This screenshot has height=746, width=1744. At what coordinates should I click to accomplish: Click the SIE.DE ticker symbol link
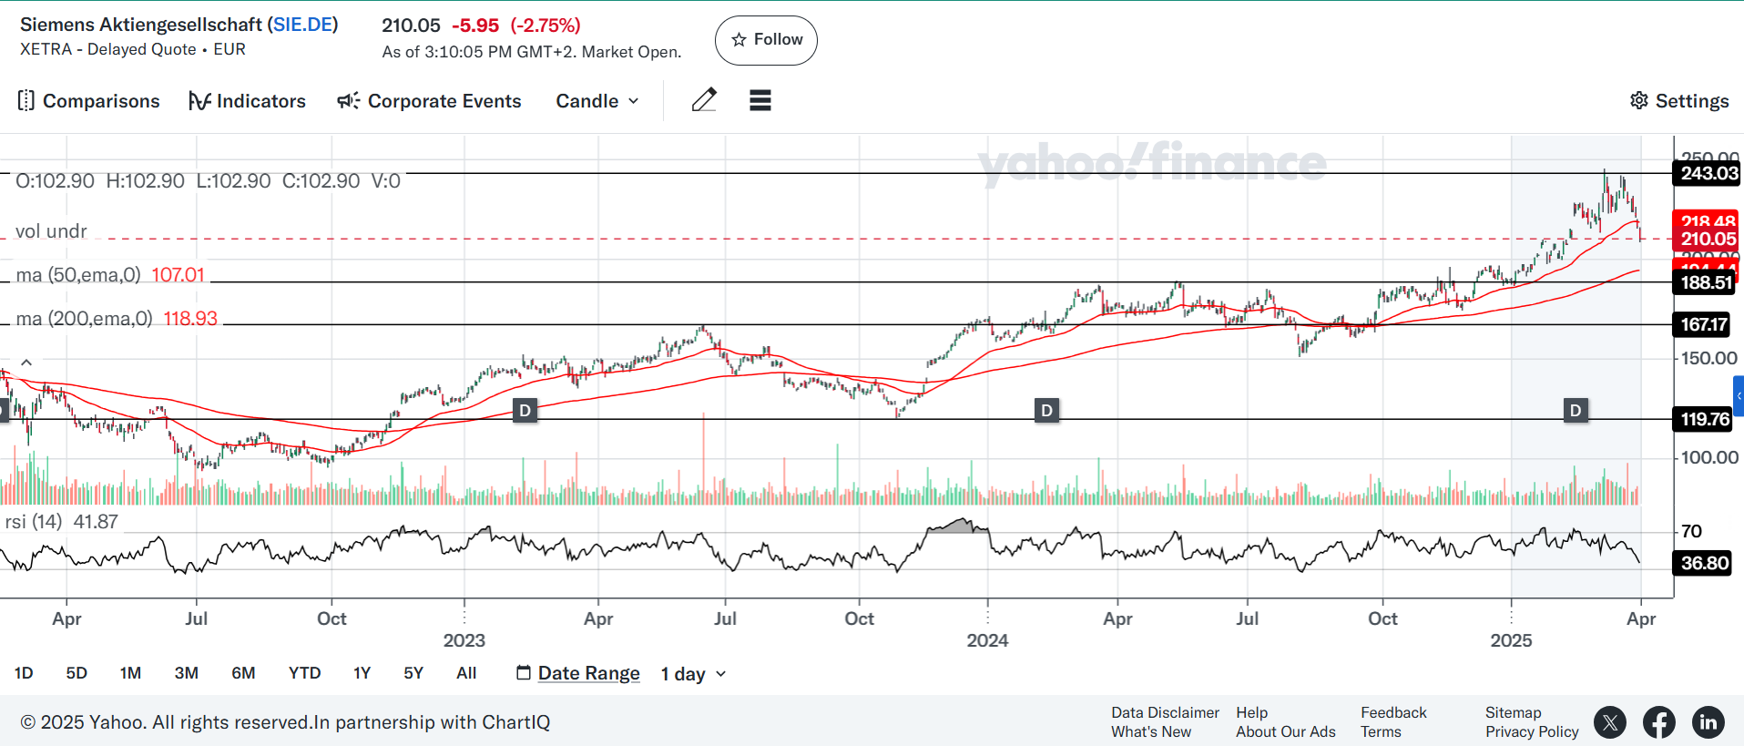302,25
